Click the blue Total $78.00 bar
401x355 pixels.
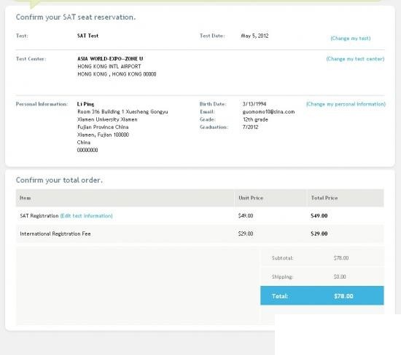(322, 295)
